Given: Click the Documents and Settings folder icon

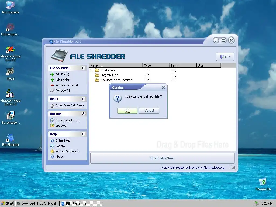Looking at the screenshot, I should coord(97,80).
